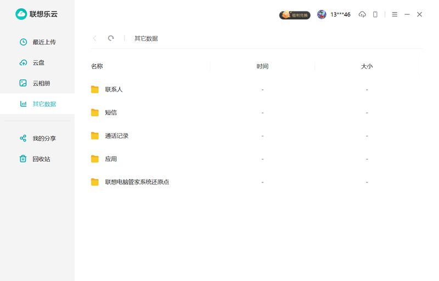
Task: Click the 13***46 account name
Action: click(x=340, y=15)
